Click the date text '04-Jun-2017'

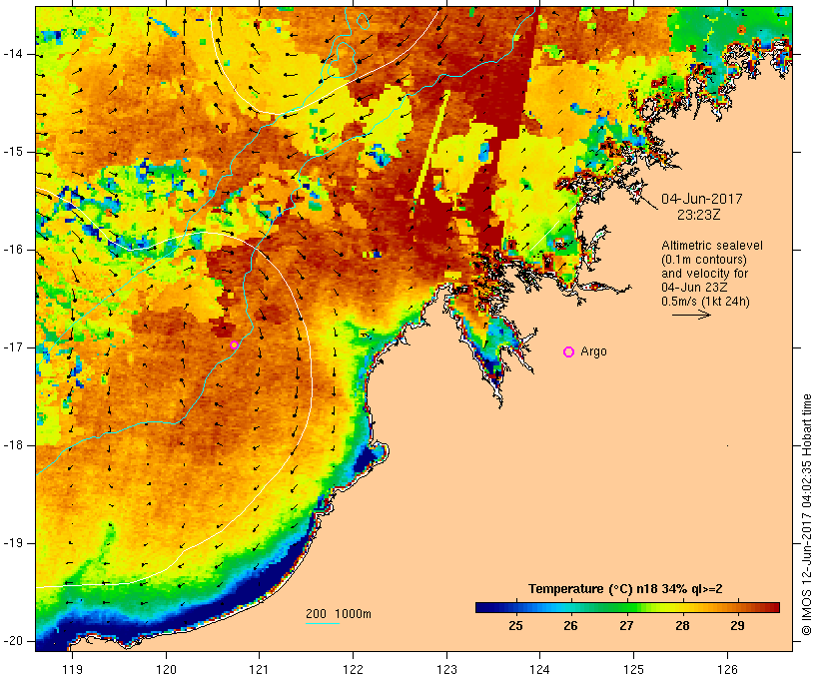click(x=701, y=199)
